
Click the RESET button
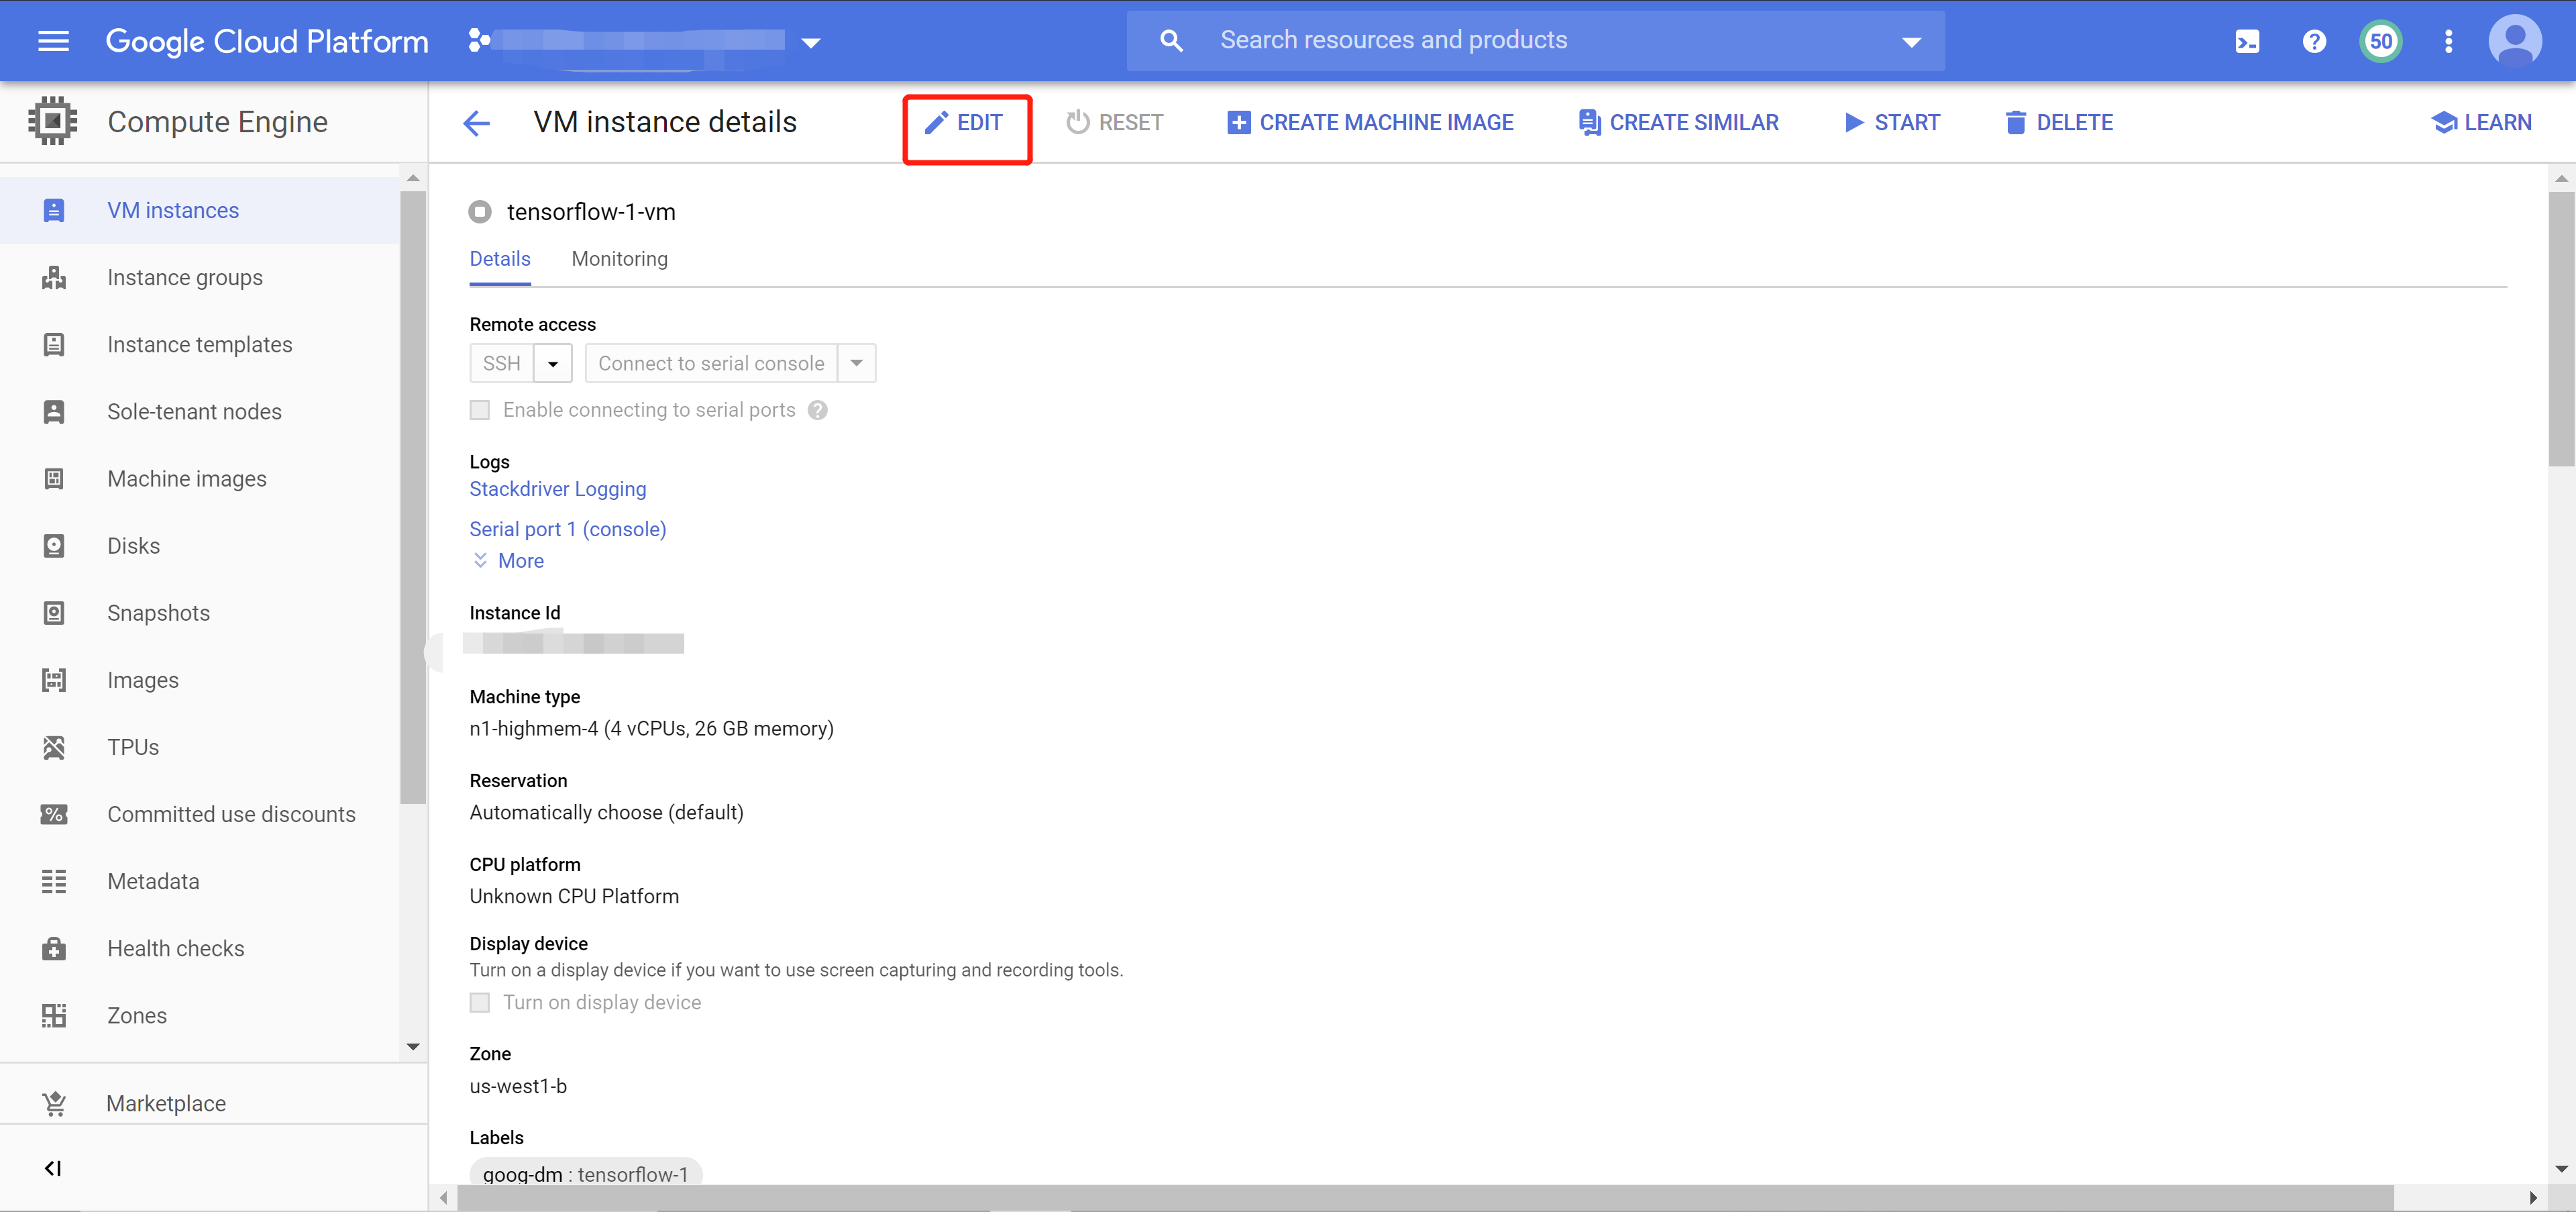point(1114,123)
